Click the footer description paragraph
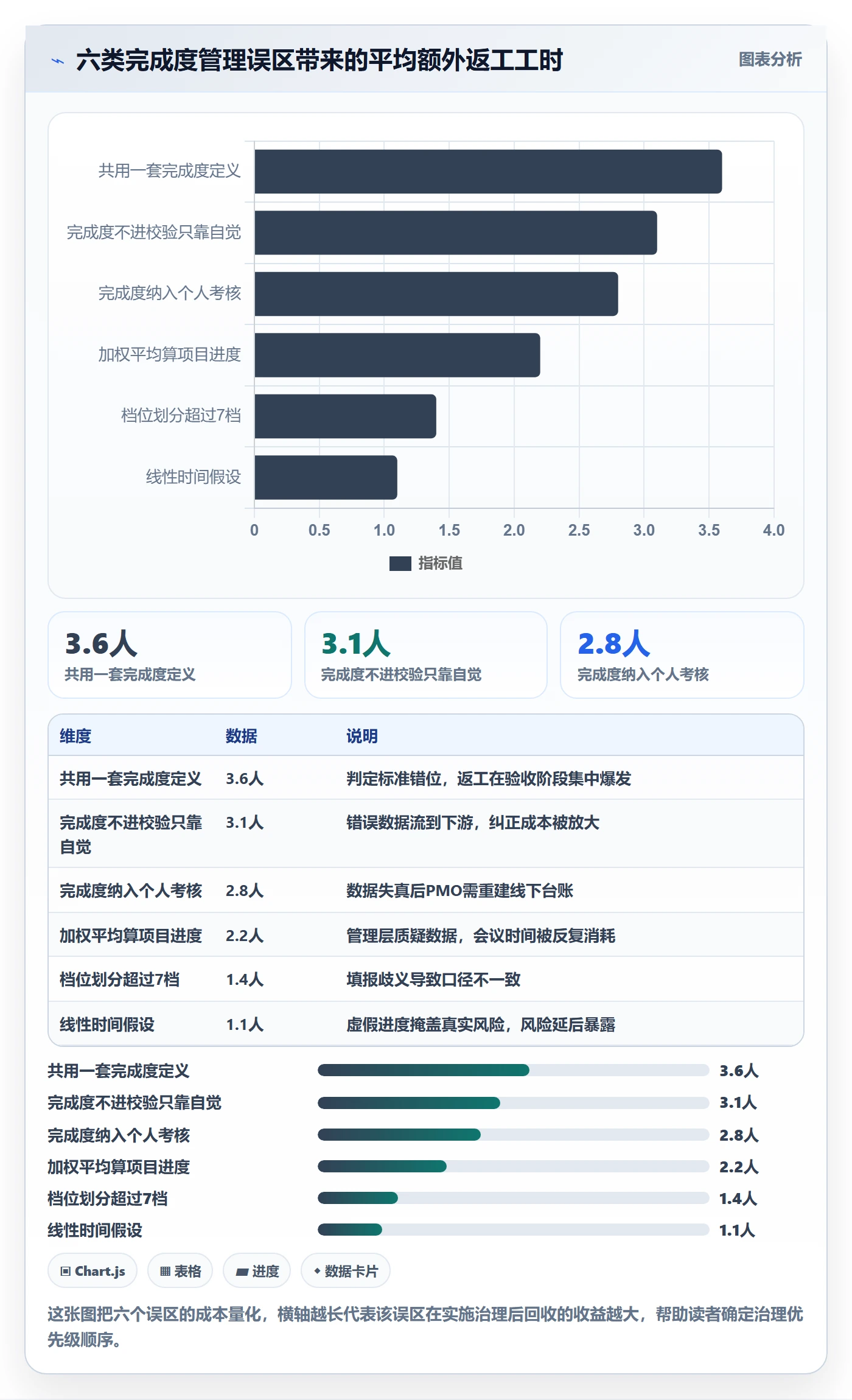Image resolution: width=852 pixels, height=1400 pixels. pyautogui.click(x=425, y=1326)
